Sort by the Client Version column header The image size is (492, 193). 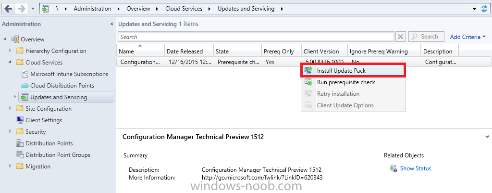[x=324, y=51]
